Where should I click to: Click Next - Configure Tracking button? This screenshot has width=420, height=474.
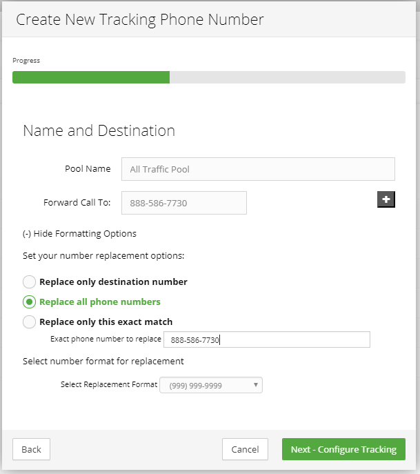343,449
